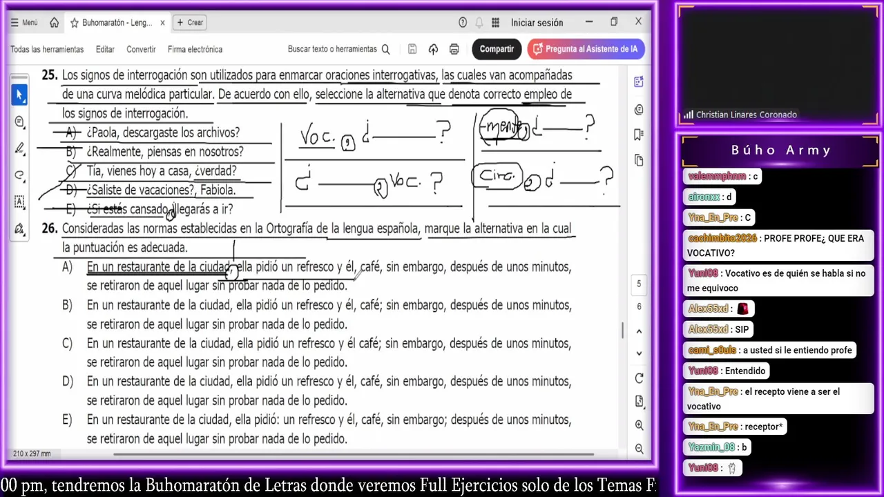Open the comments panel icon in right rail
This screenshot has height=497, width=884.
639,109
